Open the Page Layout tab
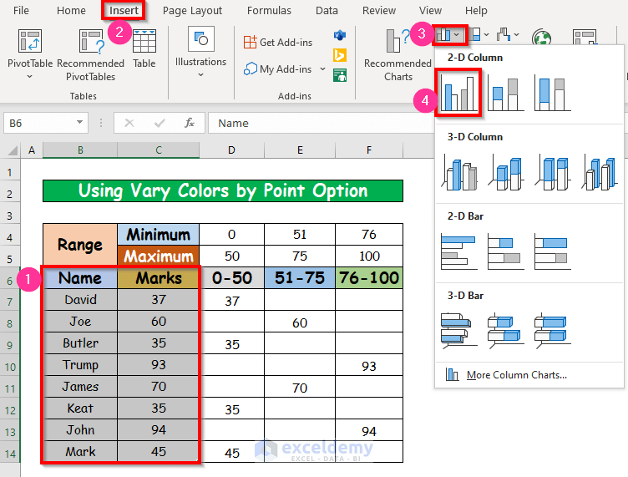Viewport: 628px width, 477px height. [x=192, y=10]
